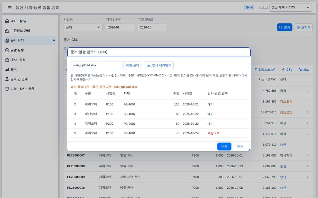The height and width of the screenshot is (198, 318).
Task: Click the 파일 선택 button in the dialog
Action: click(132, 65)
